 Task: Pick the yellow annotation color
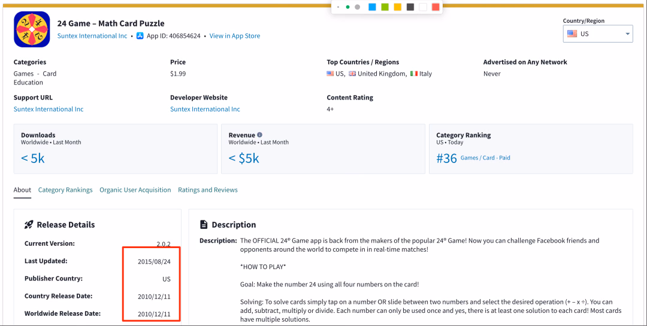point(397,7)
